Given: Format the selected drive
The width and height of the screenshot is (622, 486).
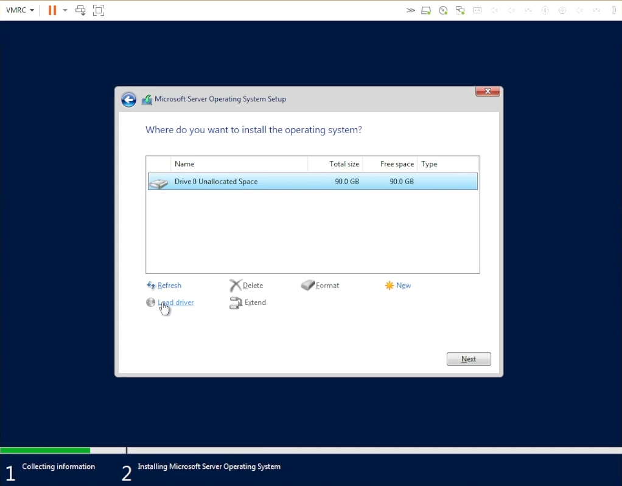Looking at the screenshot, I should click(x=326, y=285).
